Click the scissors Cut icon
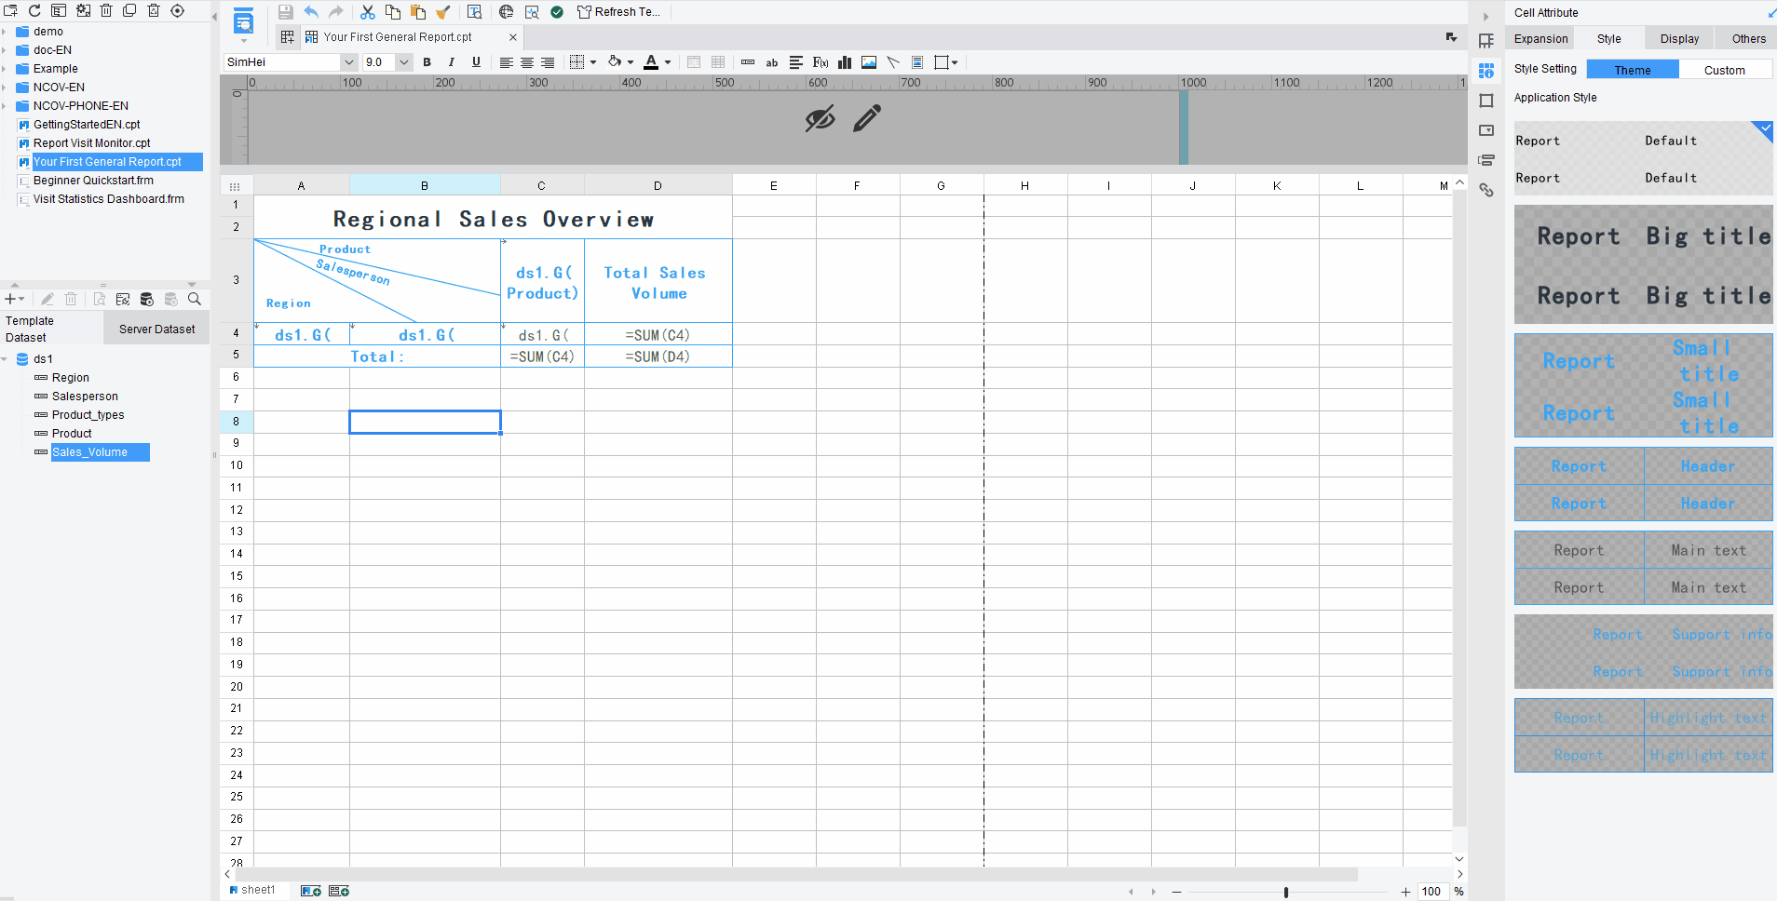The height and width of the screenshot is (901, 1777). 368,12
